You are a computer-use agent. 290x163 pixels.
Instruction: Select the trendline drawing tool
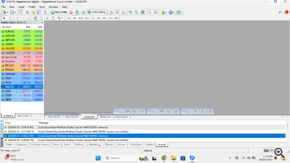click(x=29, y=18)
